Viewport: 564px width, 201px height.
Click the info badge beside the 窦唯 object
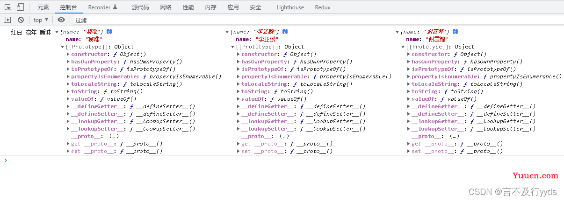click(x=109, y=32)
